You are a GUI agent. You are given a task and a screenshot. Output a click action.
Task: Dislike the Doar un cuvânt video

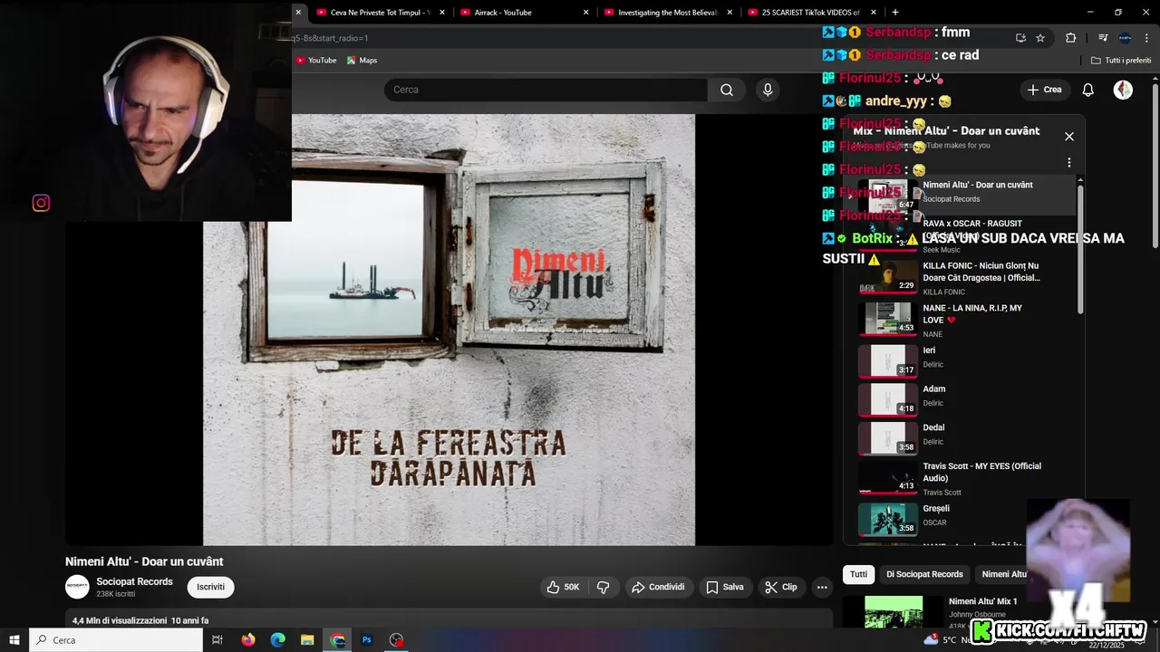pos(604,587)
